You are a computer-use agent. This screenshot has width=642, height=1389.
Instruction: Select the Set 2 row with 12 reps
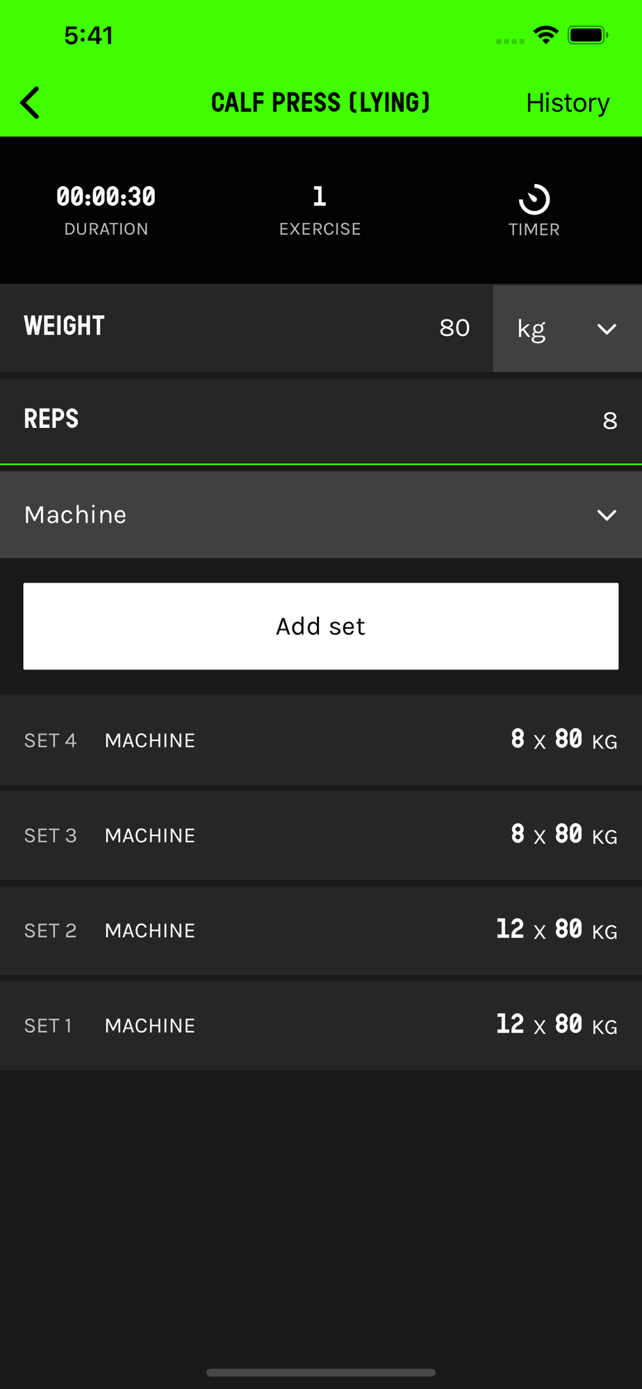pyautogui.click(x=321, y=931)
